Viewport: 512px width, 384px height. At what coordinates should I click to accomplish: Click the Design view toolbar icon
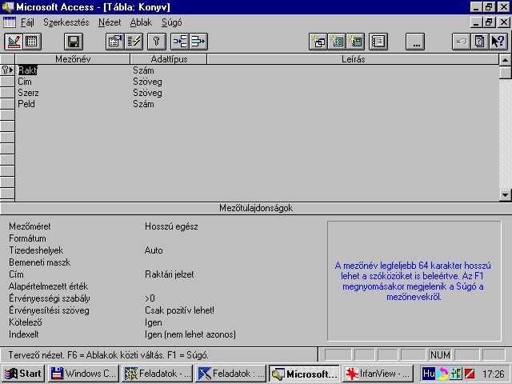(x=12, y=41)
